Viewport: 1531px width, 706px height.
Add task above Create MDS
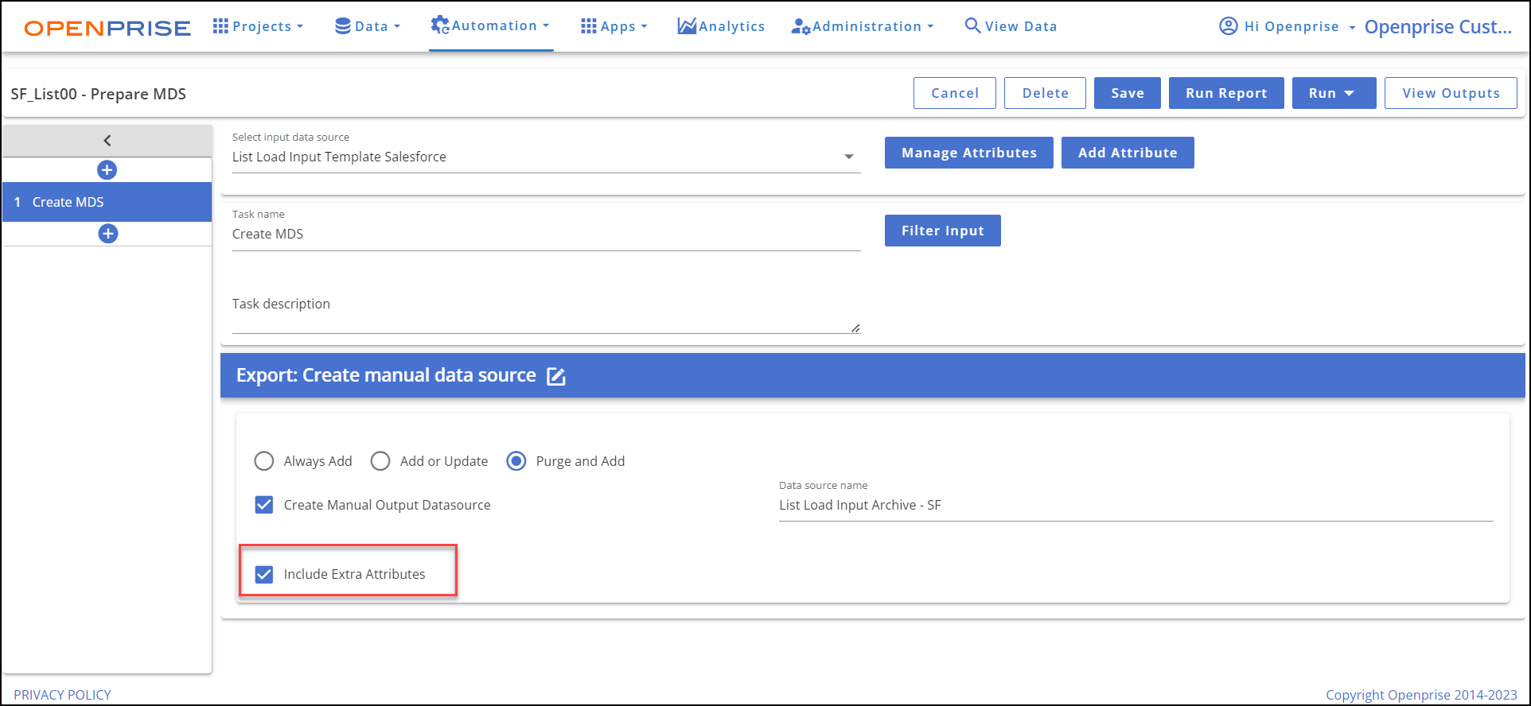click(x=107, y=170)
